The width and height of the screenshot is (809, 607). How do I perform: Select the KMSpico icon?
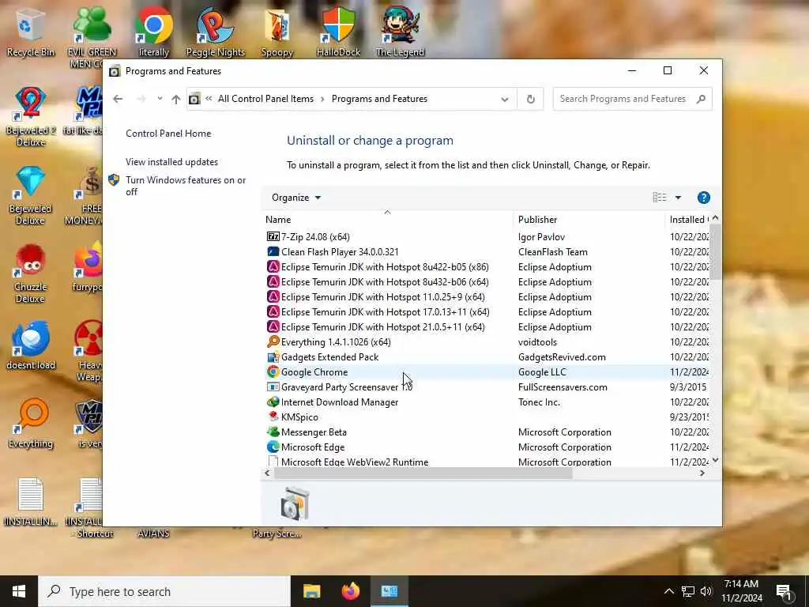tap(273, 417)
